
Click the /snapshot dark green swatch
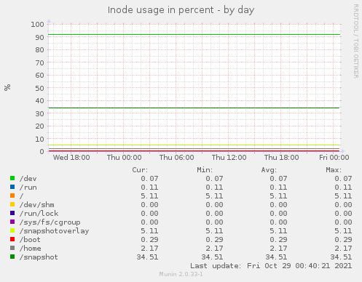click(x=12, y=257)
